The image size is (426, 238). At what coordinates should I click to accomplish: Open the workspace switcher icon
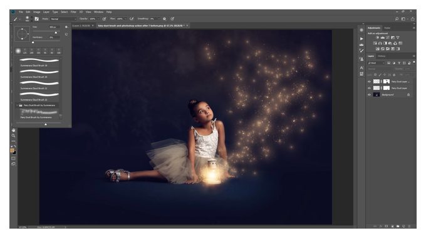(x=403, y=19)
